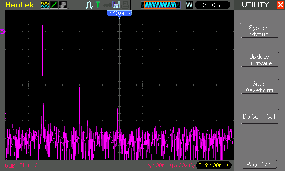Image resolution: width=285 pixels, height=171 pixels.
Task: Click the gray waveform icon in top bar
Action: pyautogui.click(x=63, y=5)
